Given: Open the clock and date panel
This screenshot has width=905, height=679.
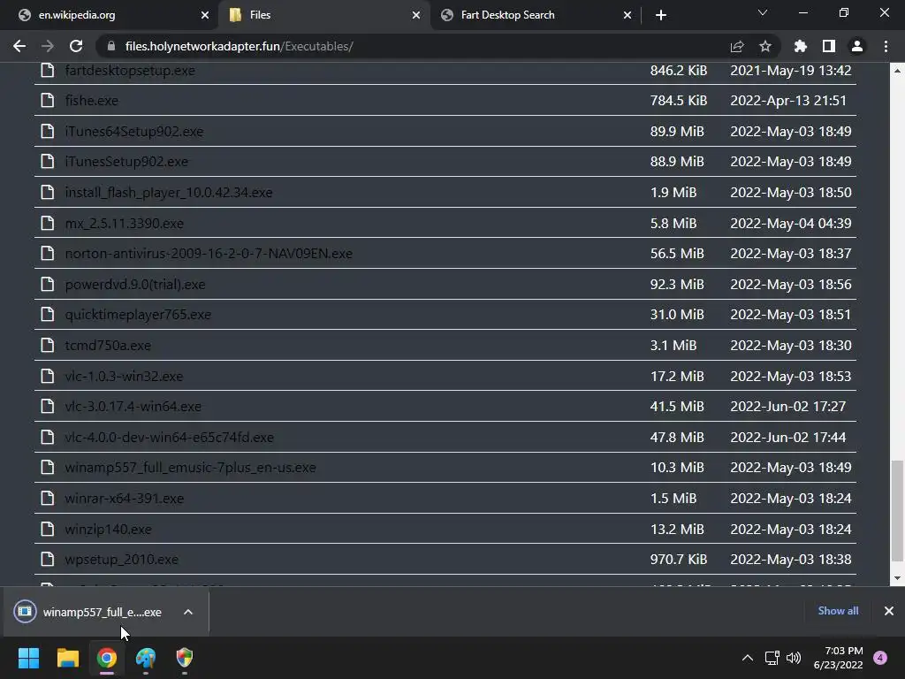Looking at the screenshot, I should pyautogui.click(x=838, y=658).
